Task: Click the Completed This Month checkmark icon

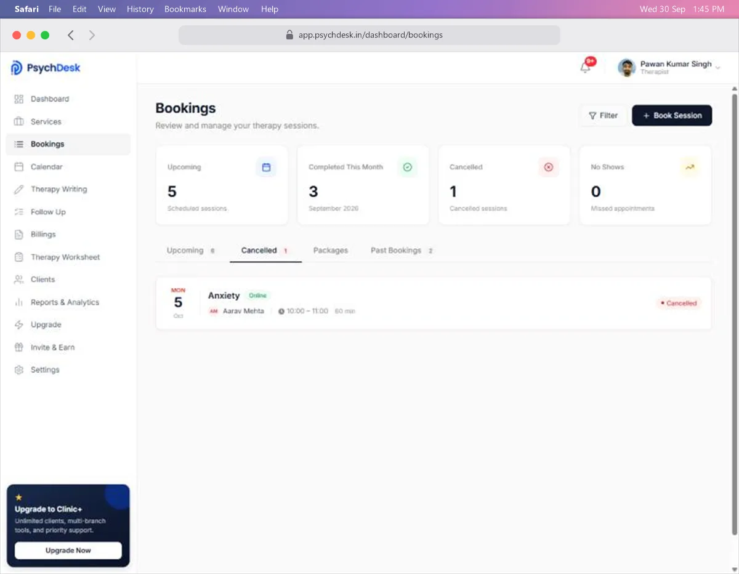Action: (407, 167)
